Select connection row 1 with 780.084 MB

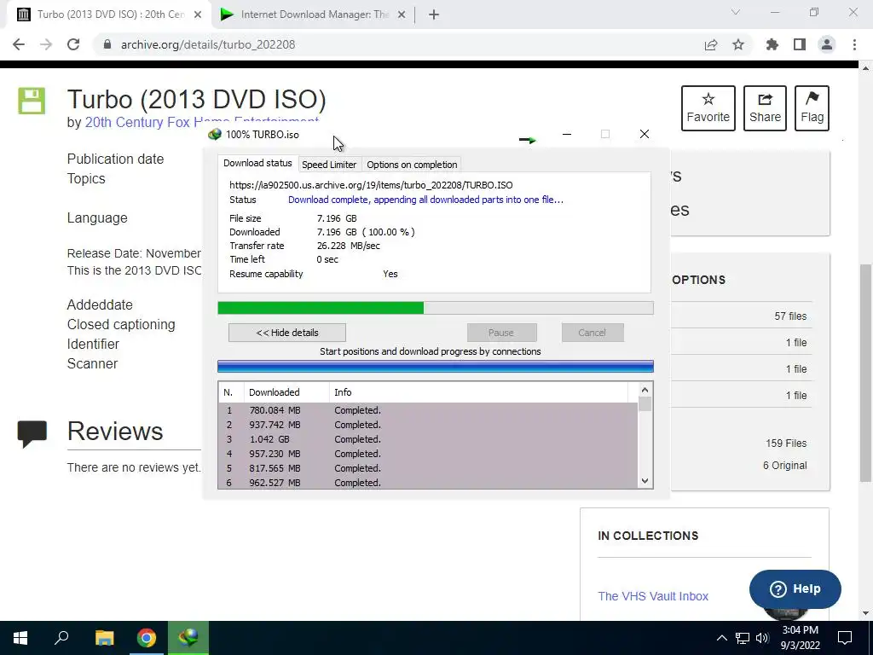tap(428, 410)
